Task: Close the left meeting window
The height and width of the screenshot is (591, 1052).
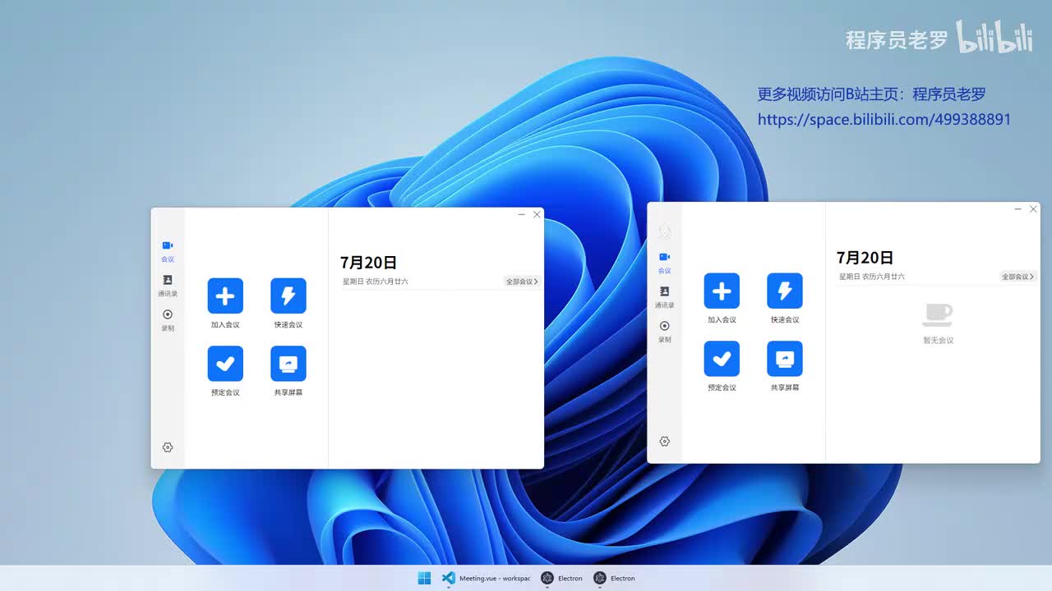Action: click(537, 214)
